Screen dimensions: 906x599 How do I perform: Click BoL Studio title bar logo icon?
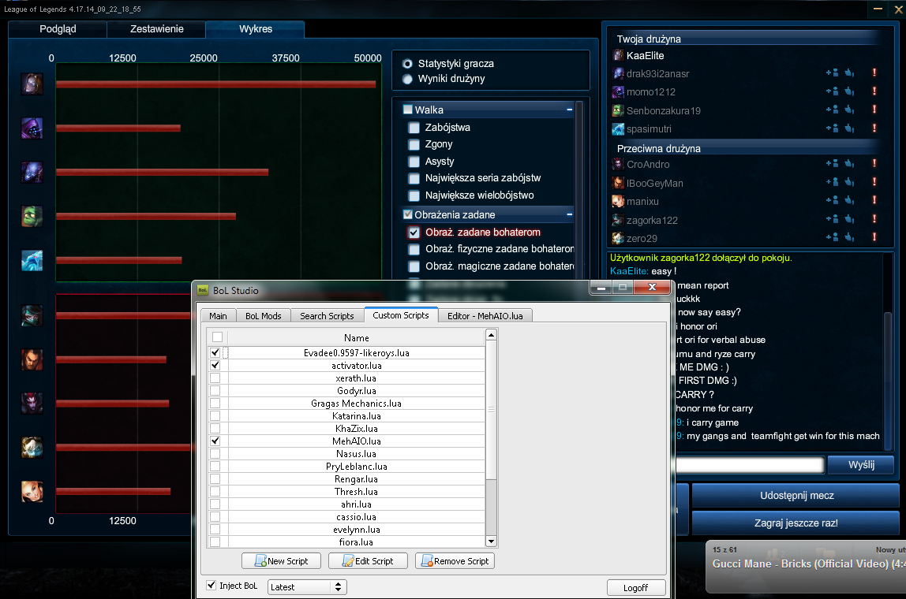tap(203, 290)
